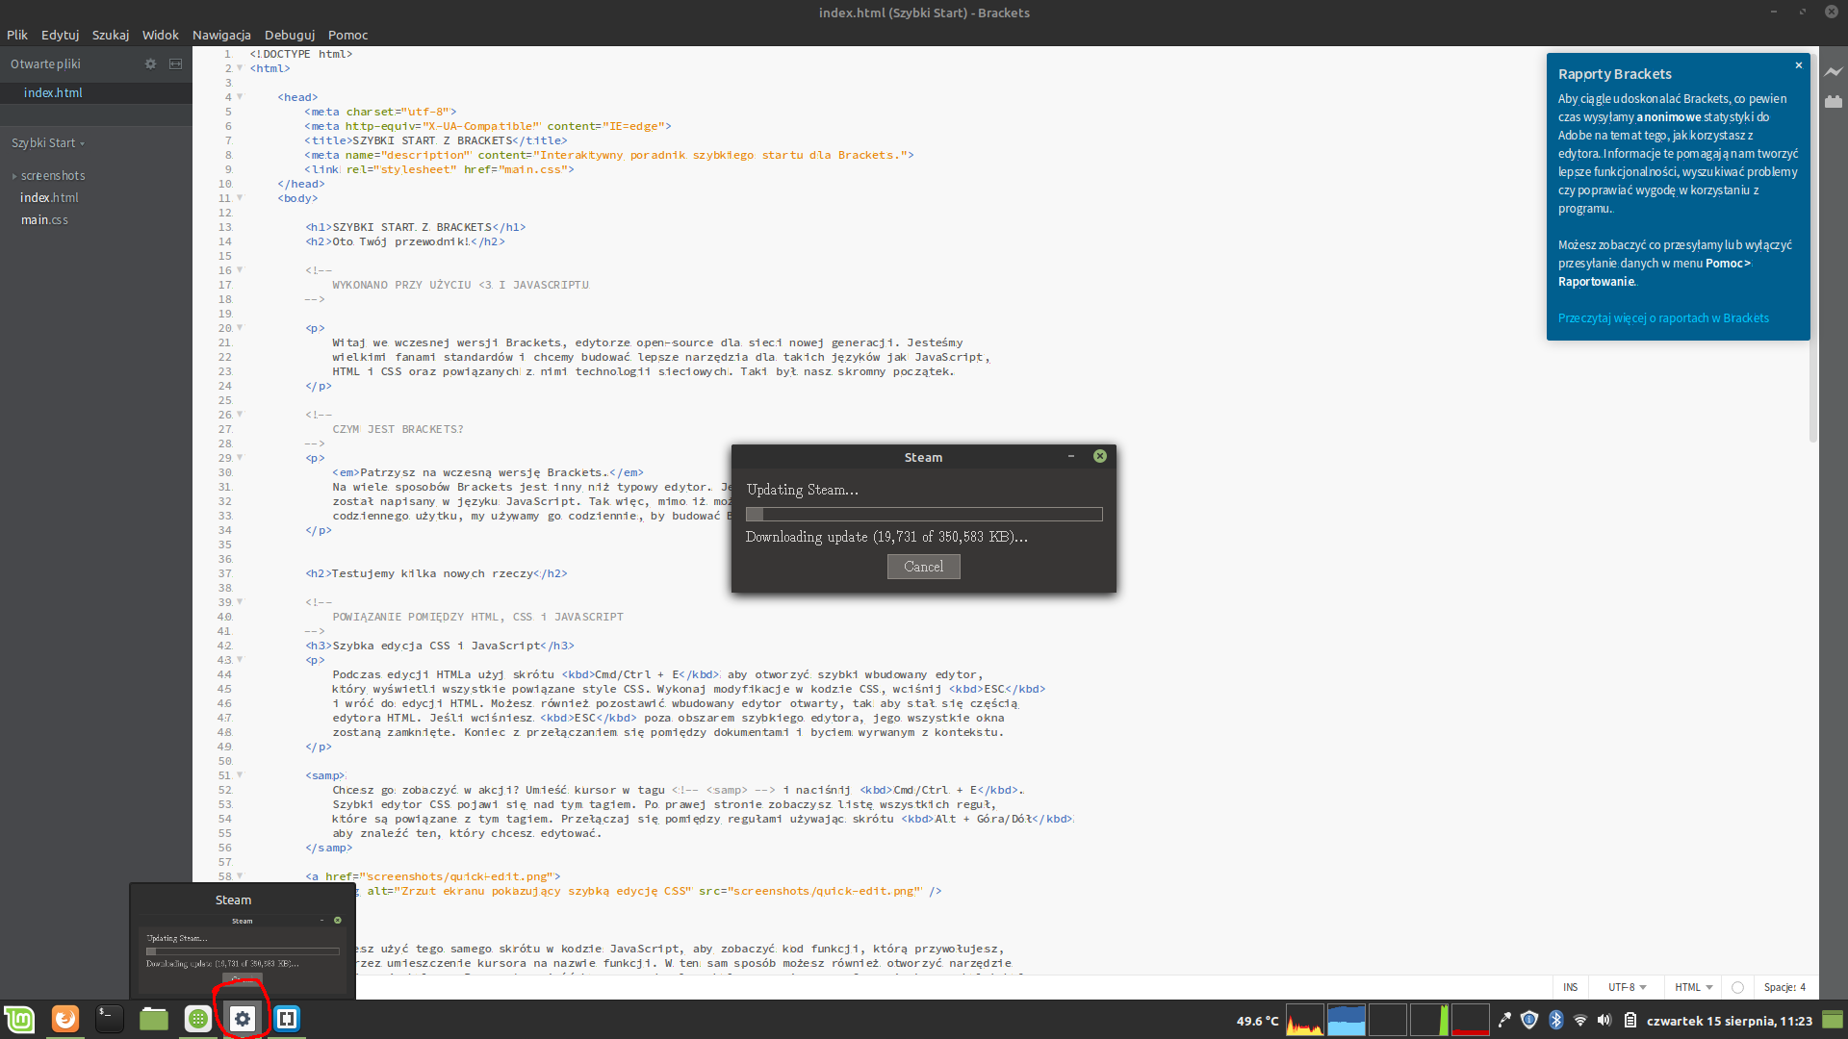
Task: Click the Steam download progress bar
Action: pos(923,514)
